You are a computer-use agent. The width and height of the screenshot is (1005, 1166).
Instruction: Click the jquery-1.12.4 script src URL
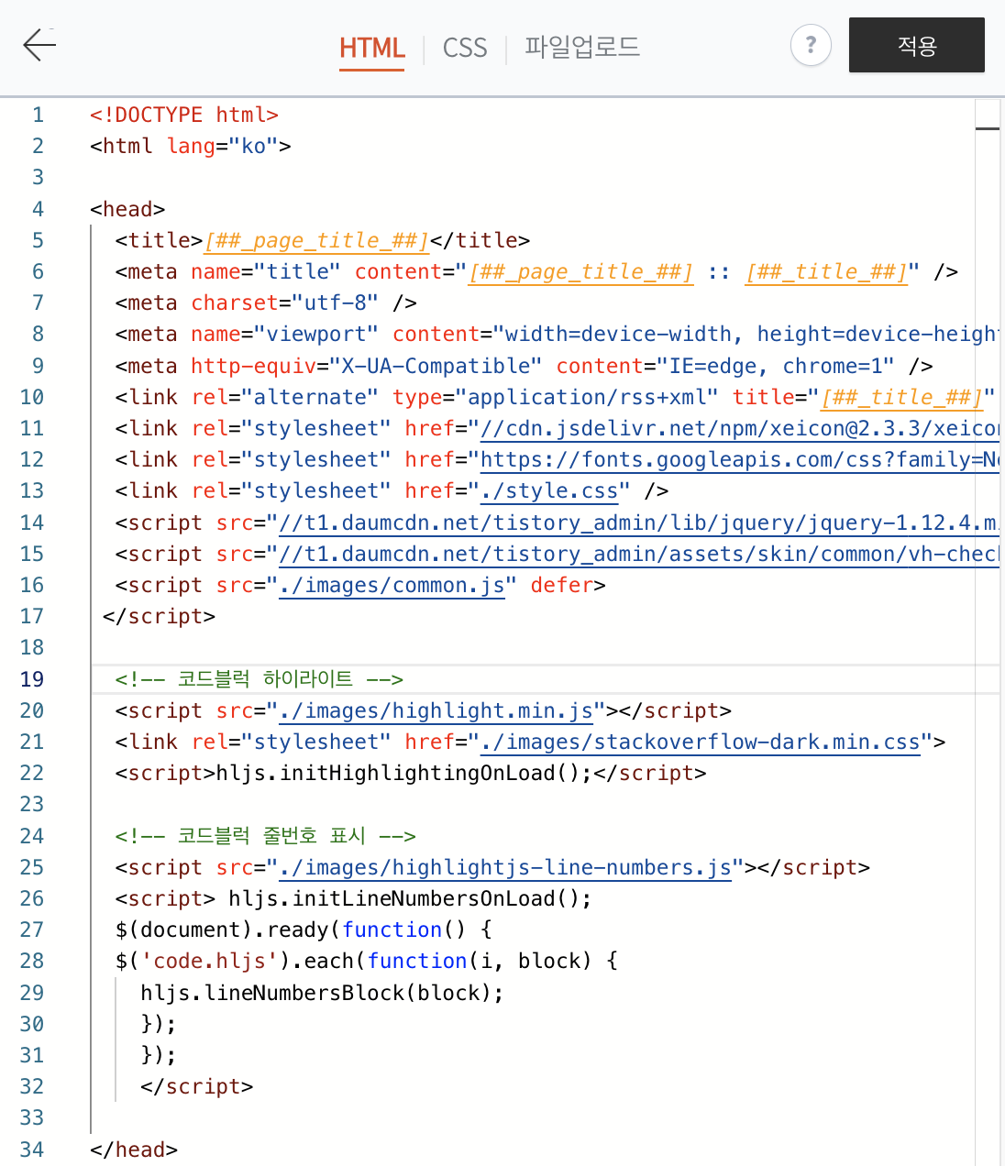point(639,522)
